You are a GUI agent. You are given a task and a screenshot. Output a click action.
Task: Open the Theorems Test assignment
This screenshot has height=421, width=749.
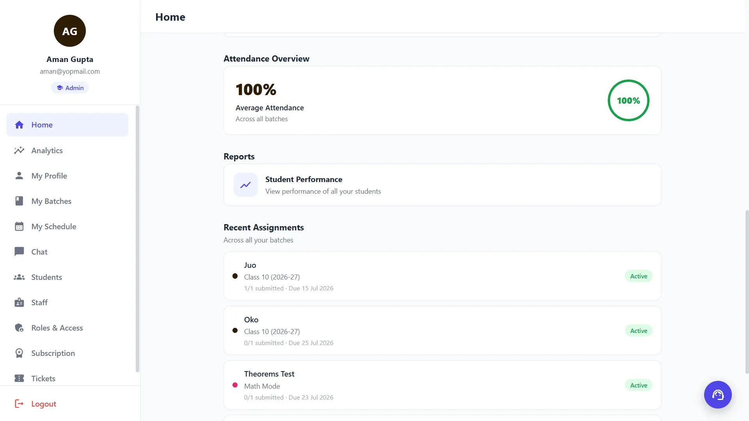(442, 385)
